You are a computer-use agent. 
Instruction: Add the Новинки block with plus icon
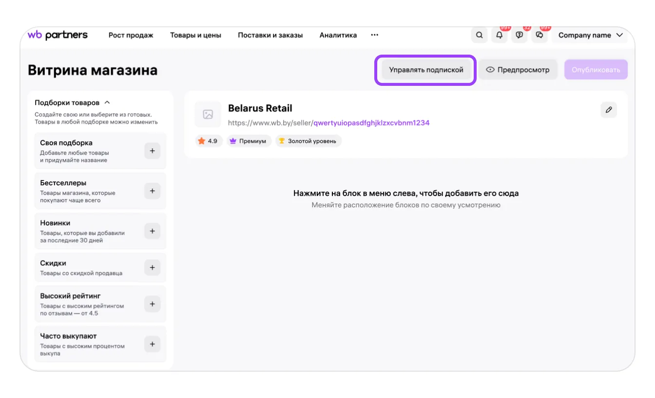[x=152, y=231]
